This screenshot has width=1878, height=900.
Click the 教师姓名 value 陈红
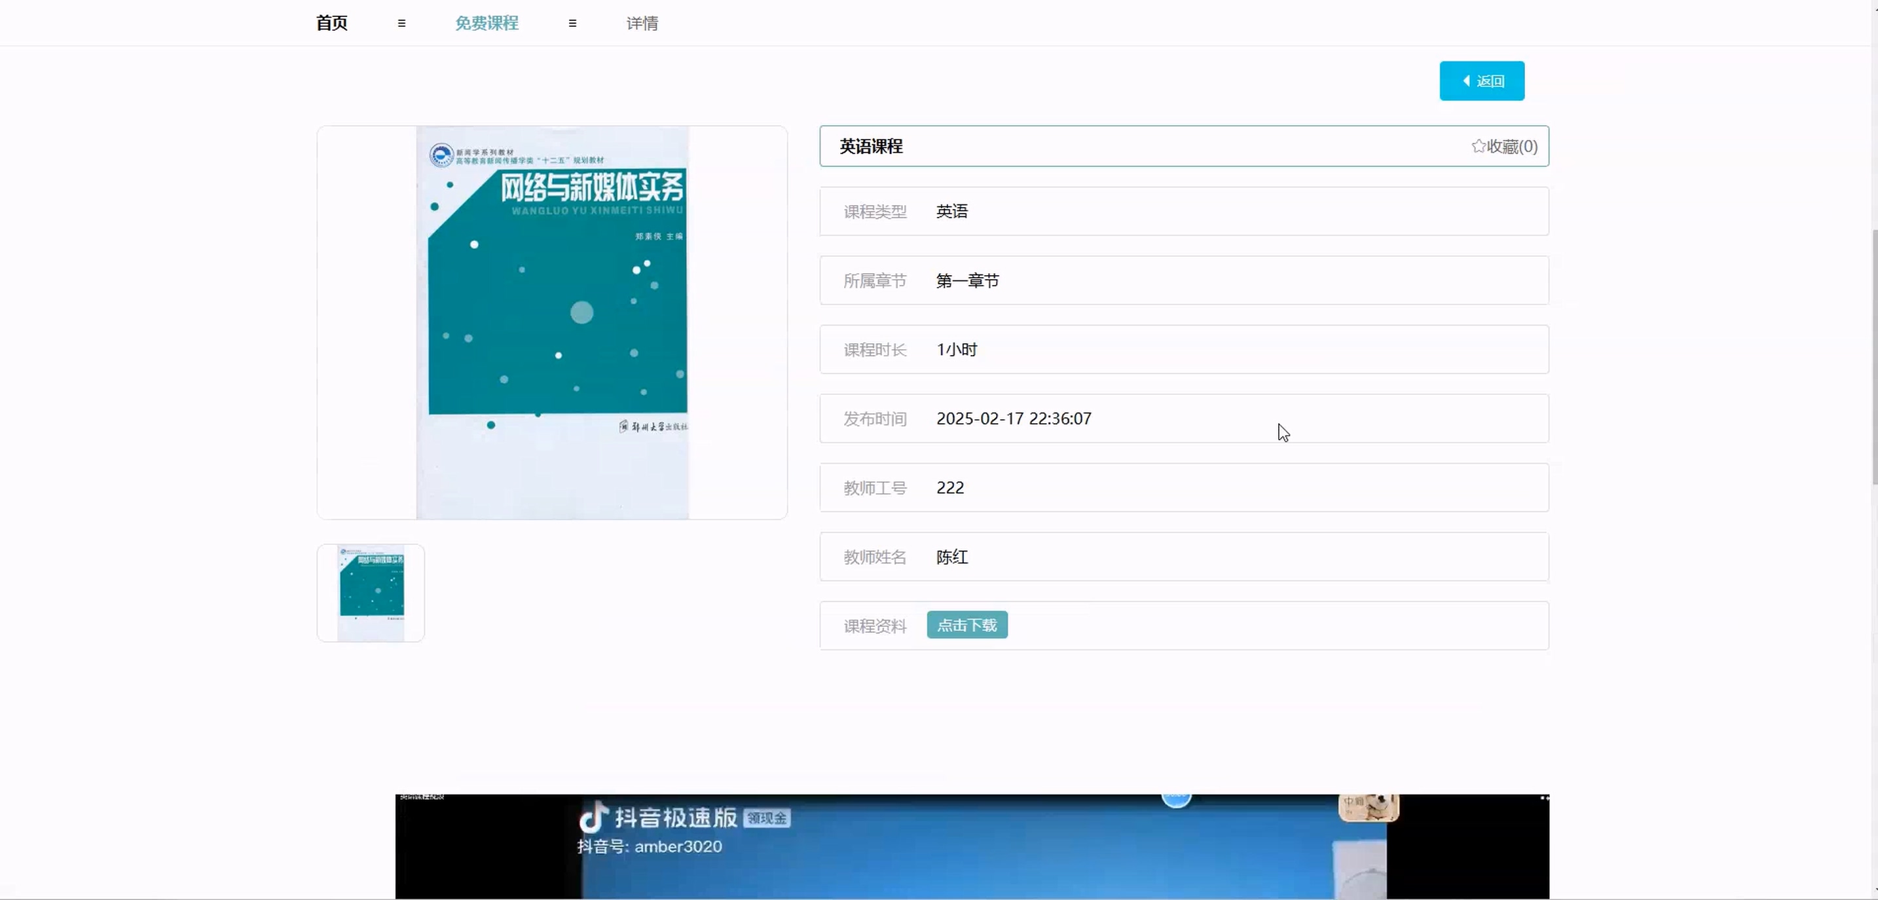(951, 557)
